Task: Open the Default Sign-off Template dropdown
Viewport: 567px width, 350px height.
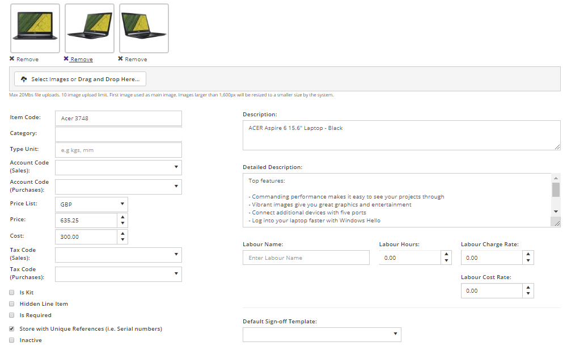Action: [x=321, y=335]
